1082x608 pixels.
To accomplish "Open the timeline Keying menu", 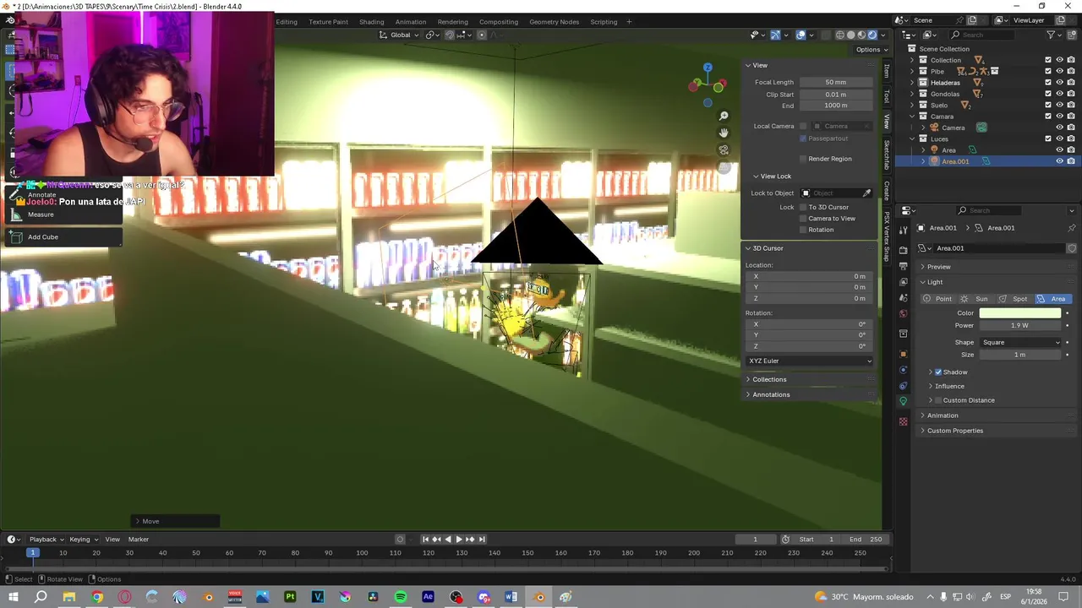I will (83, 540).
